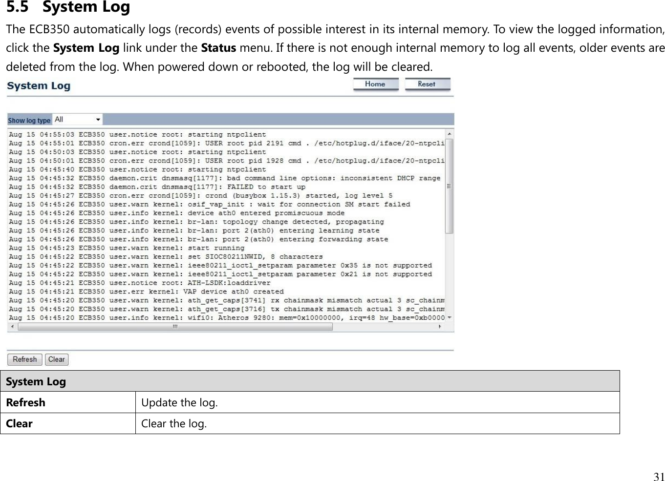Select log line 'rx chainmask mismatch'
The height and width of the screenshot is (481, 665).
click(227, 301)
